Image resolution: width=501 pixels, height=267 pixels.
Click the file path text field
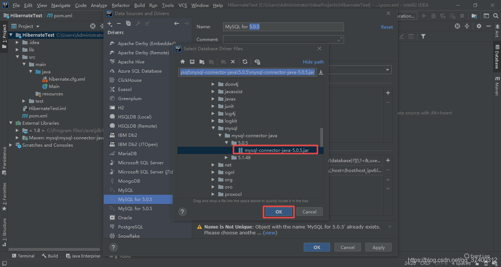click(x=248, y=72)
